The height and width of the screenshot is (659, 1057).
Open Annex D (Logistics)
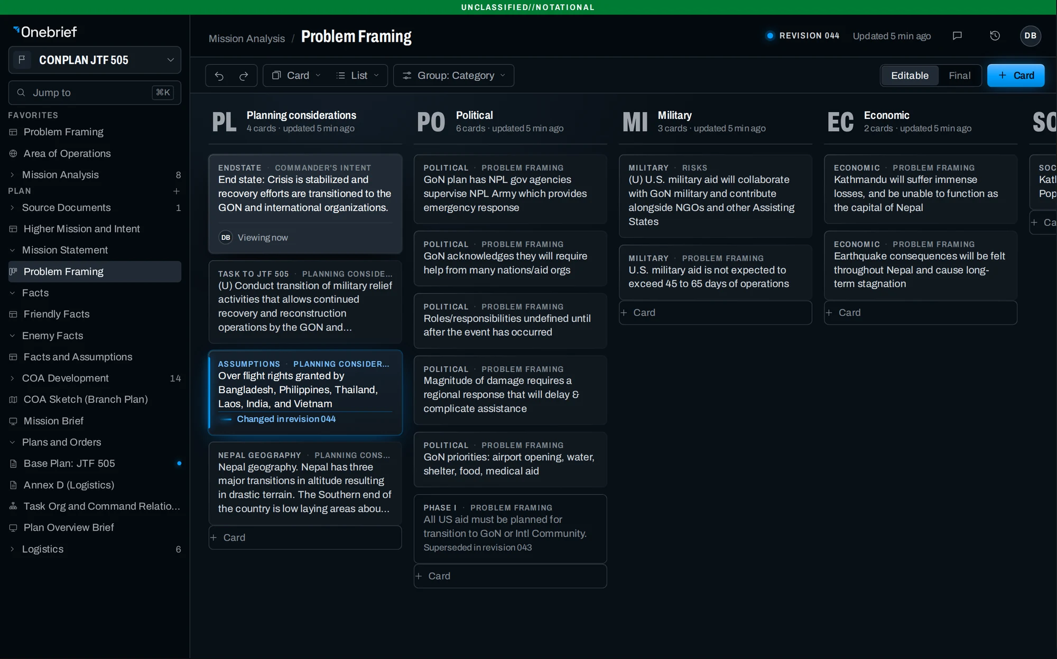pyautogui.click(x=95, y=485)
